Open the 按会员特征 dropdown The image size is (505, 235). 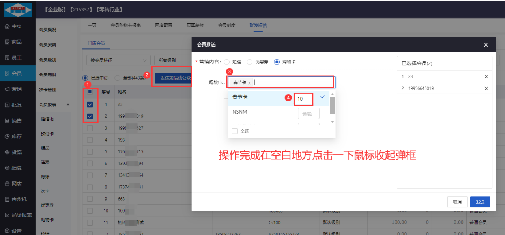pos(118,60)
